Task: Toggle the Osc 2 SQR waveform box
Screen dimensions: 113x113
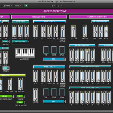Action: (54, 92)
